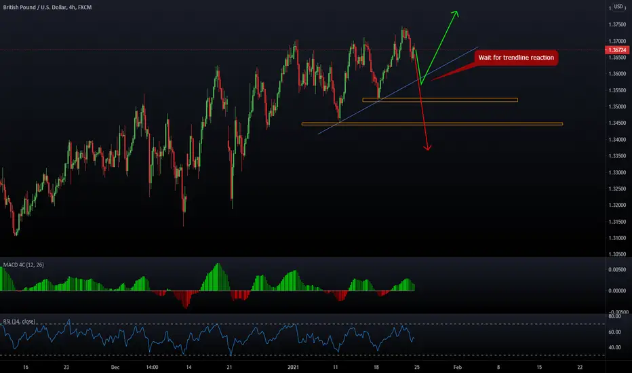Image resolution: width=632 pixels, height=373 pixels.
Task: Click the 1.32000 price axis label
Action: (617, 205)
